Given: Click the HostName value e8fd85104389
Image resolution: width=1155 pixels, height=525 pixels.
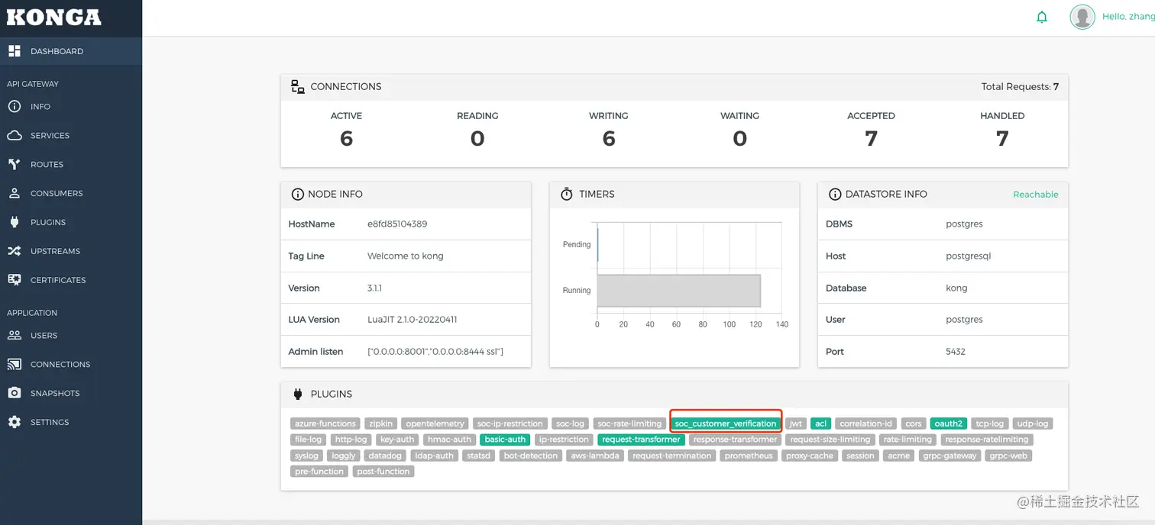Looking at the screenshot, I should click(x=397, y=224).
